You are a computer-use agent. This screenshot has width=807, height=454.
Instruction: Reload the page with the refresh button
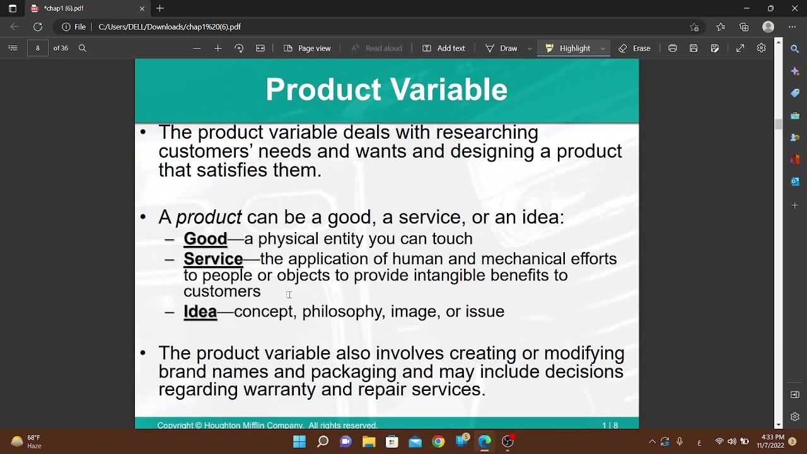38,26
